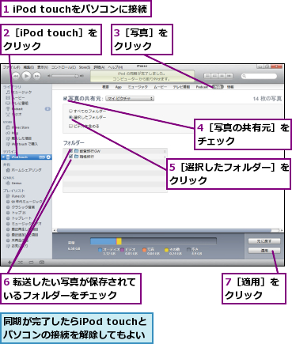Open Ping in the sidebar
This screenshot has width=292, height=344.
12,133
